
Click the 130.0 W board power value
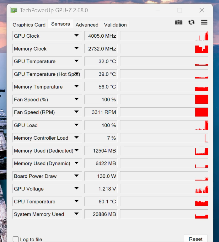point(101,176)
